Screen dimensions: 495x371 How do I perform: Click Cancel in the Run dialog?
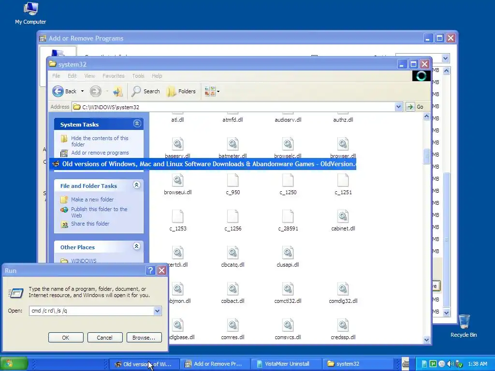tap(105, 338)
